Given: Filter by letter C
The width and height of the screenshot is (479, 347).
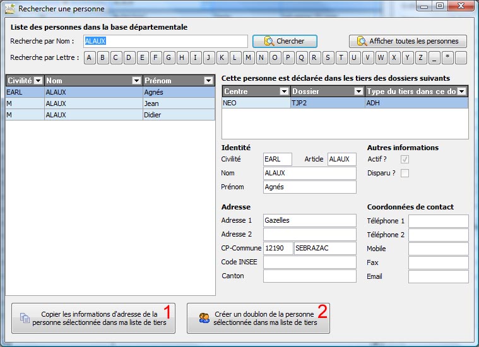Looking at the screenshot, I should 115,57.
